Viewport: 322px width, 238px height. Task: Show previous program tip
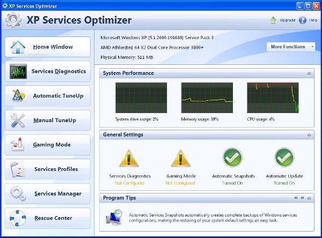(x=296, y=198)
